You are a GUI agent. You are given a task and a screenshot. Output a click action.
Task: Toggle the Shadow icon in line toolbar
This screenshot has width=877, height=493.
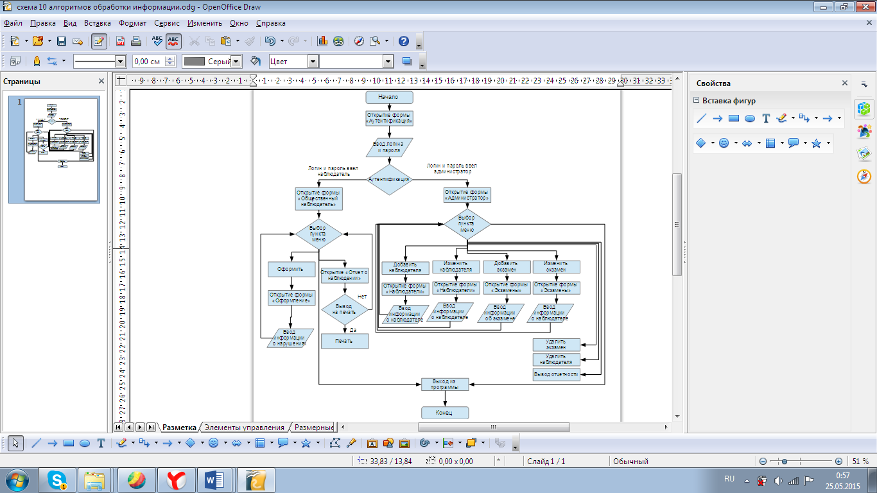(x=406, y=62)
